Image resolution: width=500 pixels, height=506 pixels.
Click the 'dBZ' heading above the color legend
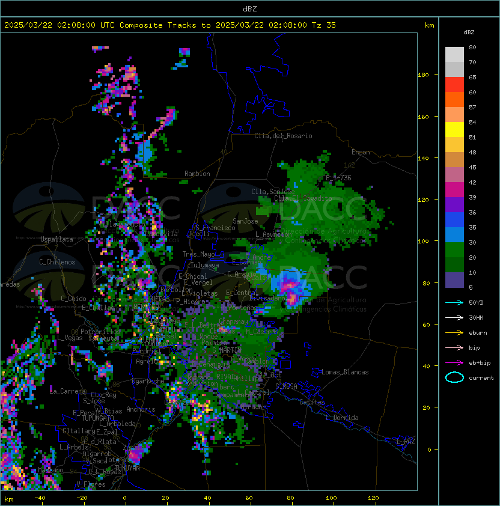click(x=469, y=32)
